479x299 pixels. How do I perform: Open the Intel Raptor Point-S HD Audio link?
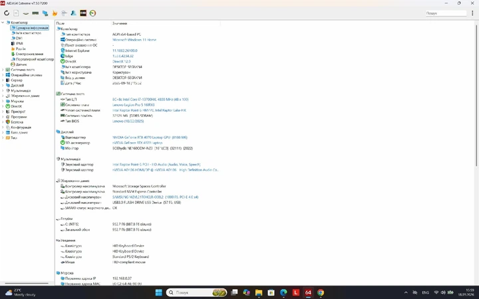156,165
